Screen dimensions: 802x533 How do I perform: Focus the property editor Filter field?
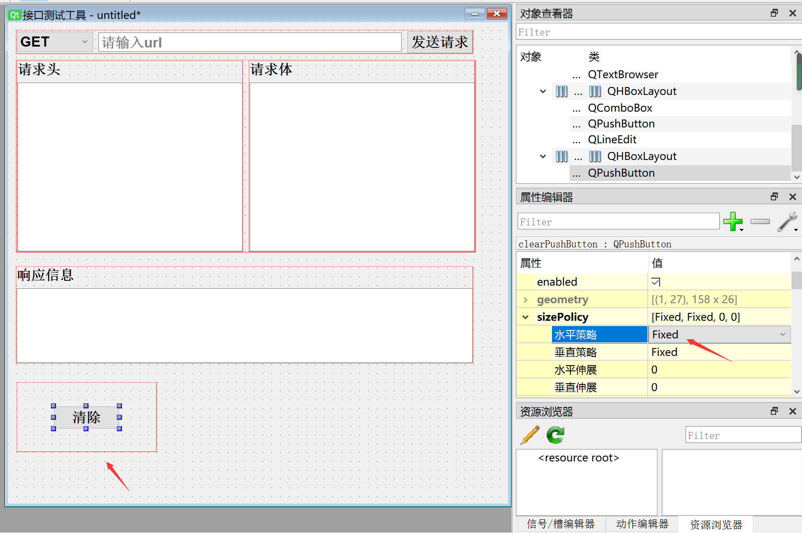(618, 221)
